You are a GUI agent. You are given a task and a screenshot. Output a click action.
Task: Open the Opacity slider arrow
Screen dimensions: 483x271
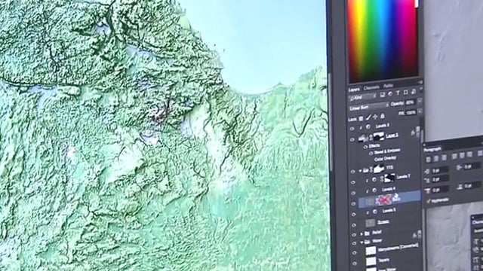[x=420, y=101]
